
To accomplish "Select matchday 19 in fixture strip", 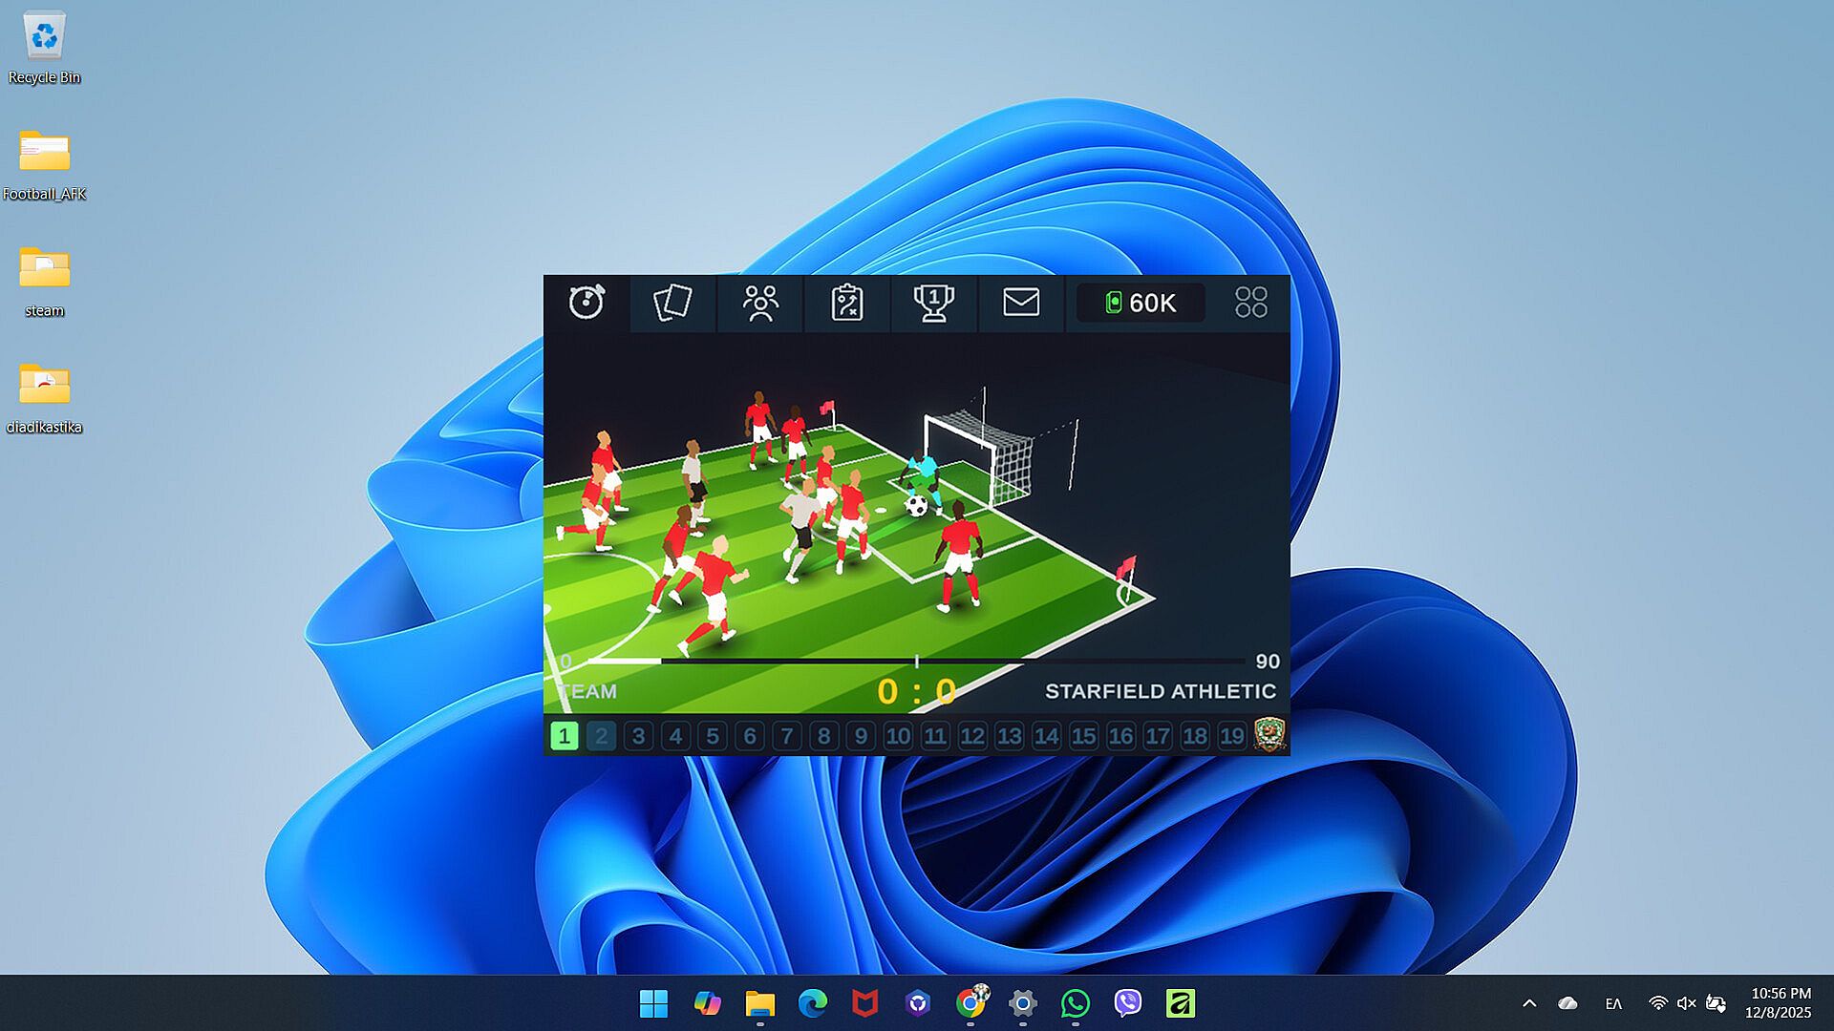I will (1231, 736).
